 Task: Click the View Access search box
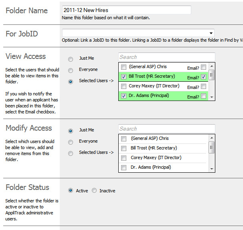166,57
